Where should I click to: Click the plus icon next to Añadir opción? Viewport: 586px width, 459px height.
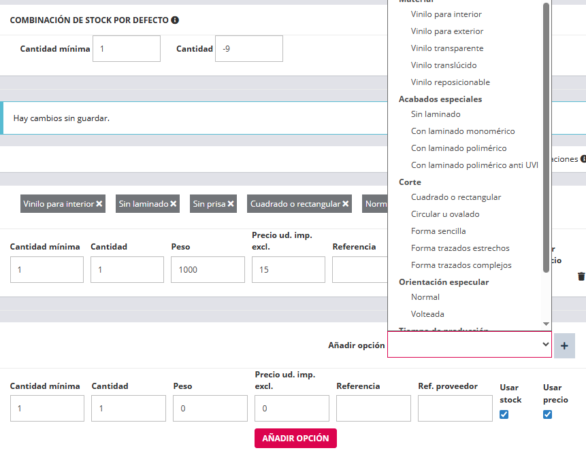[x=564, y=345]
